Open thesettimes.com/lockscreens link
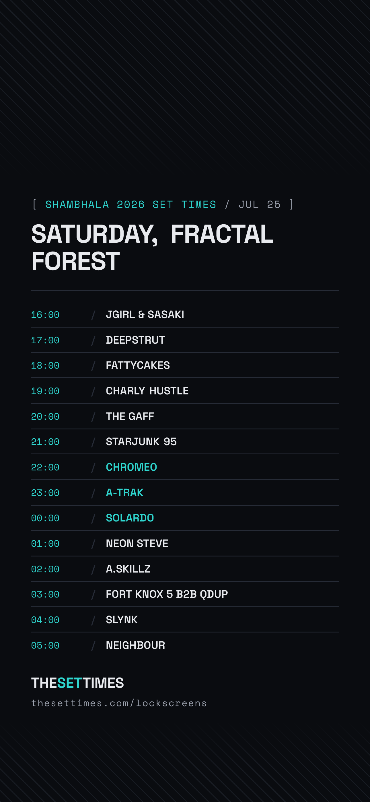370x802 pixels. coord(119,703)
